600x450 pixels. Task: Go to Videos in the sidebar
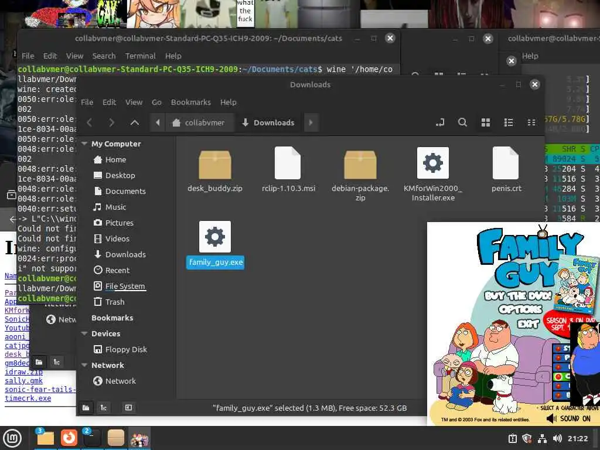pyautogui.click(x=117, y=238)
